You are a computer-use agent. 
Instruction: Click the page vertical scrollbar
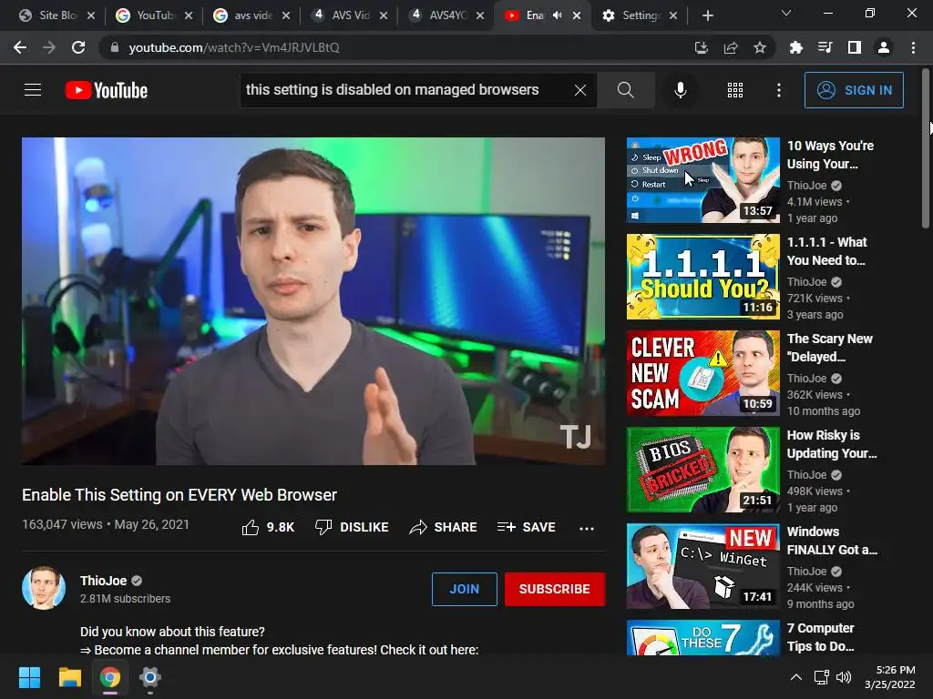(926, 148)
